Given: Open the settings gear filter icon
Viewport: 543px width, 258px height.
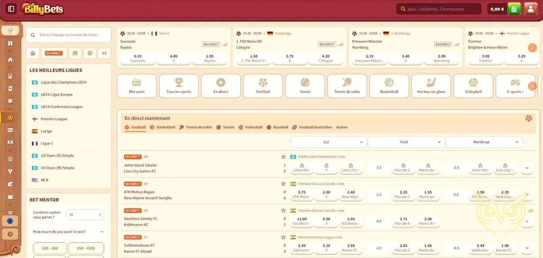Looking at the screenshot, I should click(90, 53).
